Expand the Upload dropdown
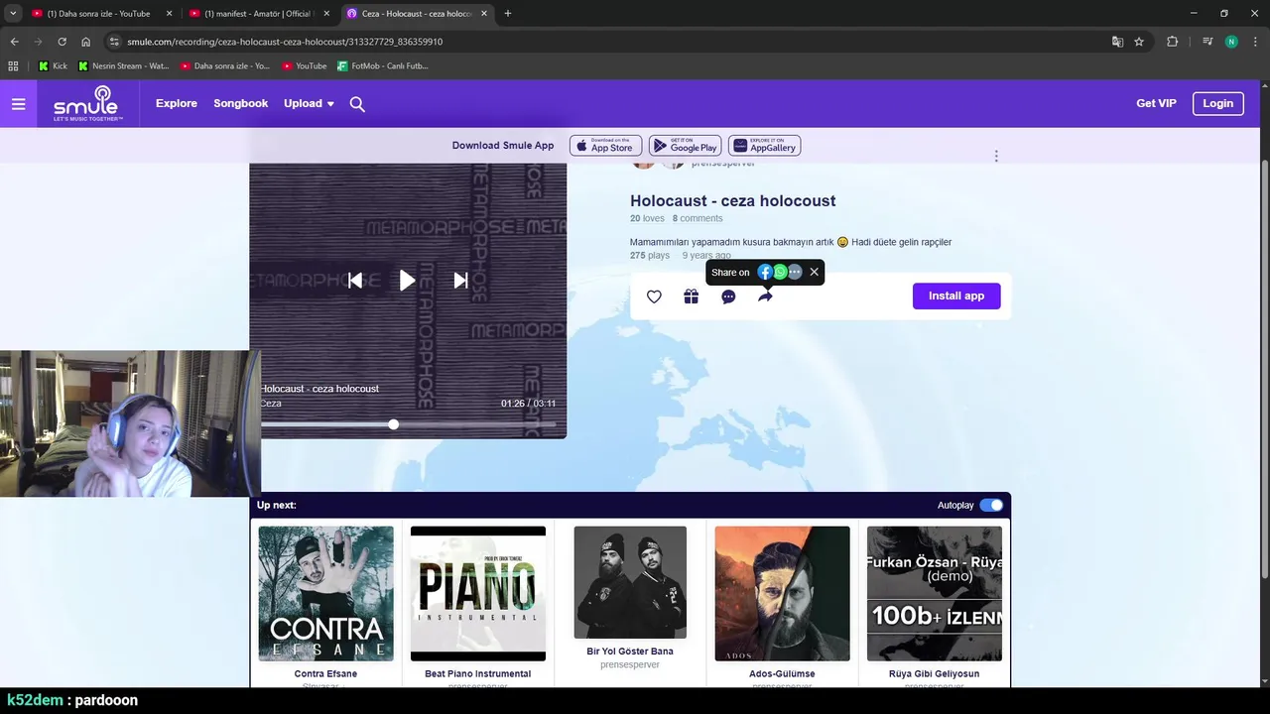This screenshot has width=1270, height=714. [309, 103]
